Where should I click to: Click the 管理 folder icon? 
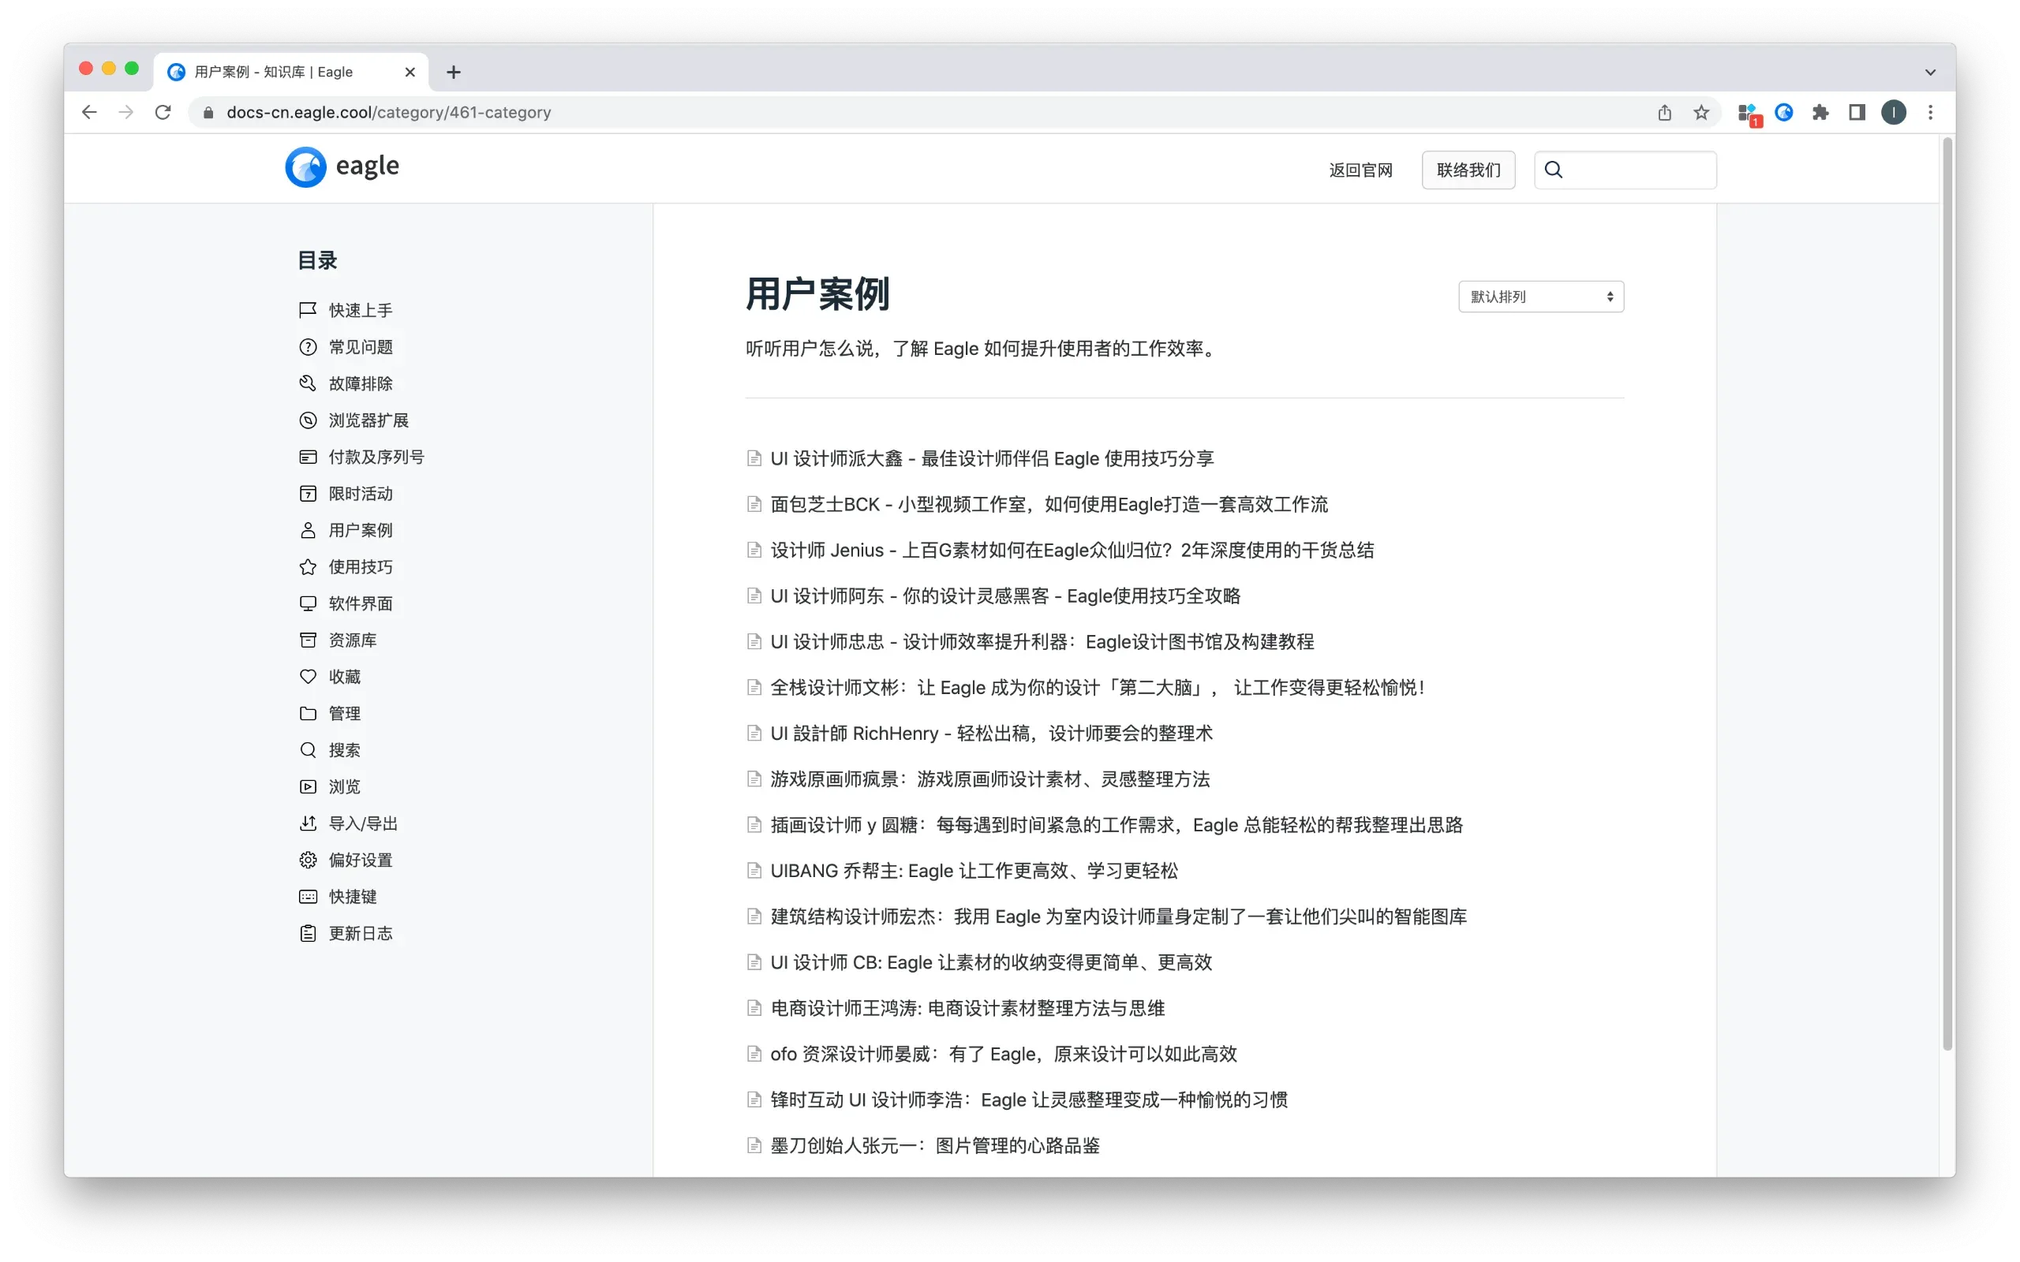click(308, 713)
